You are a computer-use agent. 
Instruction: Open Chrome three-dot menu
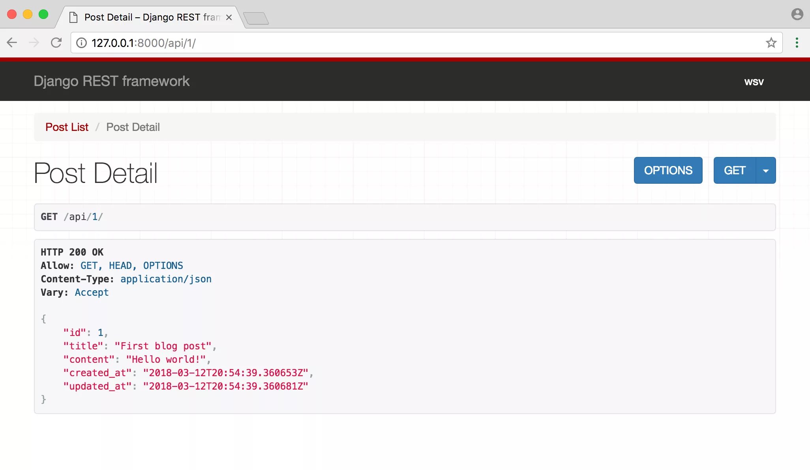(x=797, y=43)
